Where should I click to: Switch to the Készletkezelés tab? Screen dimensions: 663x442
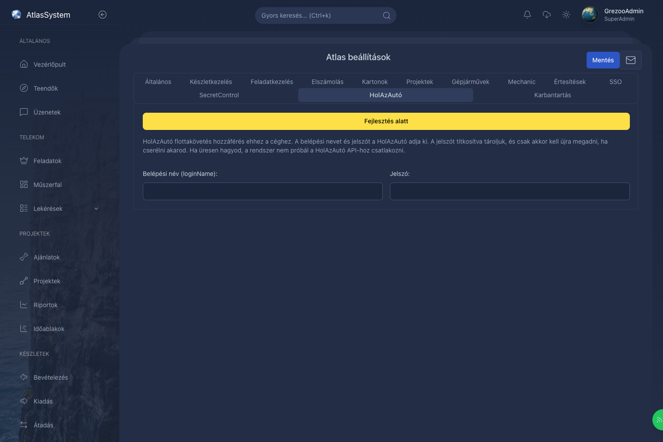211,82
